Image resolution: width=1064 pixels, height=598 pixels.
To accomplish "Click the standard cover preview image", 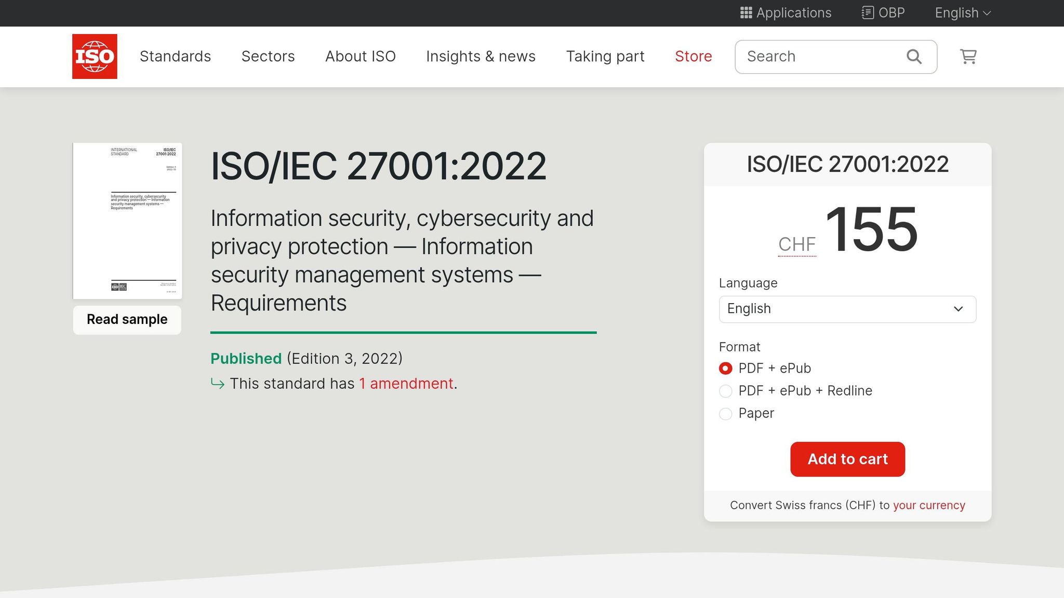I will click(127, 221).
